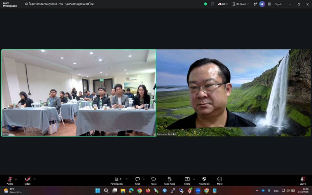Open the React emoji menu
This screenshot has width=312, height=195.
(154, 181)
